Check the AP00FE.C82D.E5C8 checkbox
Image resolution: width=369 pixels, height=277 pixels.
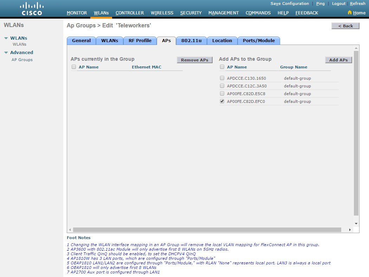pos(222,93)
